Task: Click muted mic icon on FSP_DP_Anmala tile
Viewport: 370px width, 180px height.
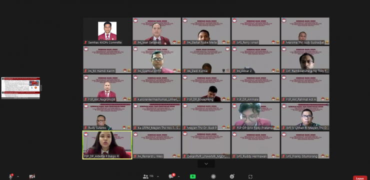Action: tap(234, 99)
